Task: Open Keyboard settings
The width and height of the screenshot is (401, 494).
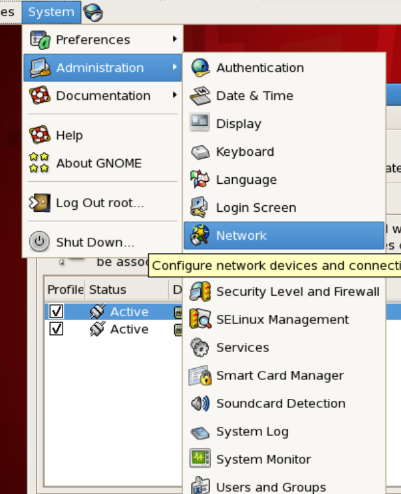Action: tap(284, 152)
